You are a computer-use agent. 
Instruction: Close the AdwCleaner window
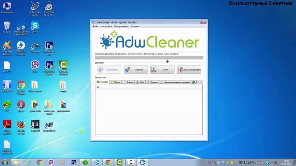pyautogui.click(x=203, y=23)
